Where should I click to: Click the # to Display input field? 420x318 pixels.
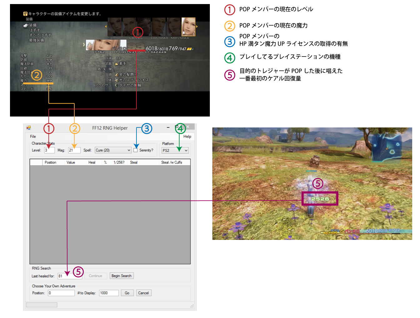109,293
